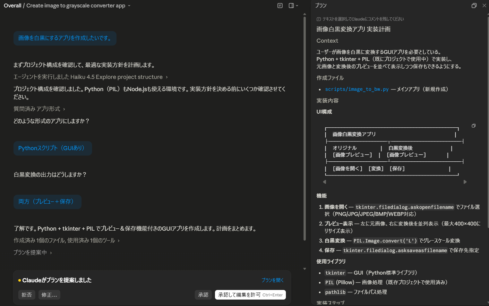
Task: Click the 修正... button
Action: [x=49, y=295]
